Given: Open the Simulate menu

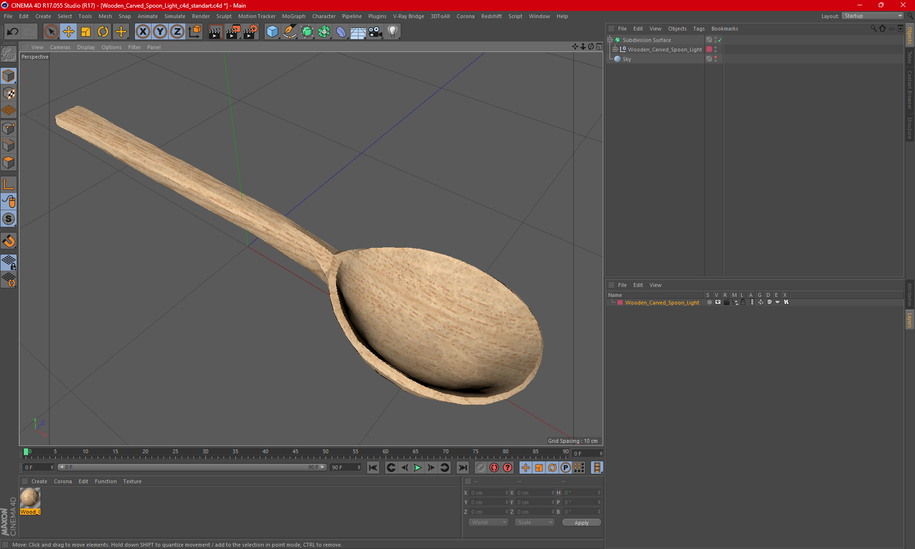Looking at the screenshot, I should (175, 16).
